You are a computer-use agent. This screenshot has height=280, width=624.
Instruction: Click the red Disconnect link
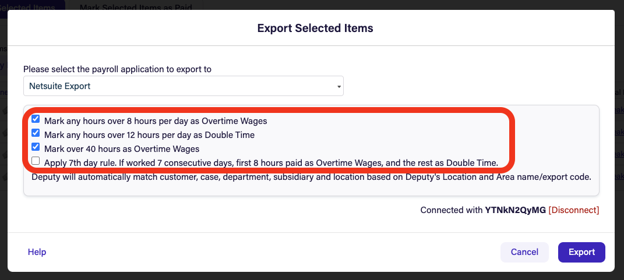[573, 210]
